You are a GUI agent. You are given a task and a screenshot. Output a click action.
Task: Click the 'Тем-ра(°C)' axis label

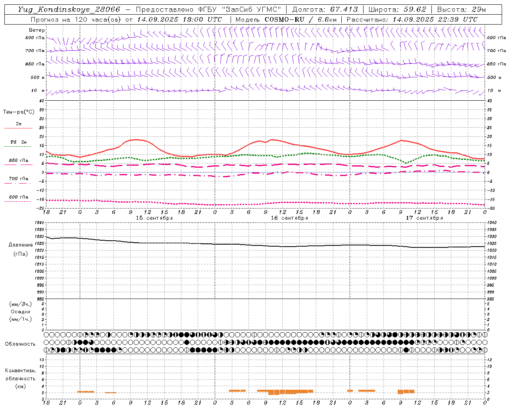[x=19, y=112]
